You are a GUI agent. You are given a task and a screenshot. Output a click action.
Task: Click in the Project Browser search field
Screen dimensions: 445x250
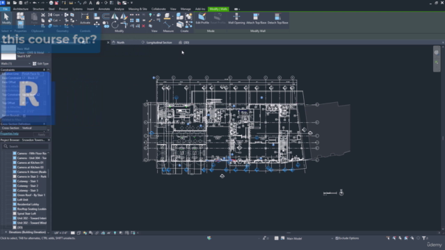coord(26,147)
